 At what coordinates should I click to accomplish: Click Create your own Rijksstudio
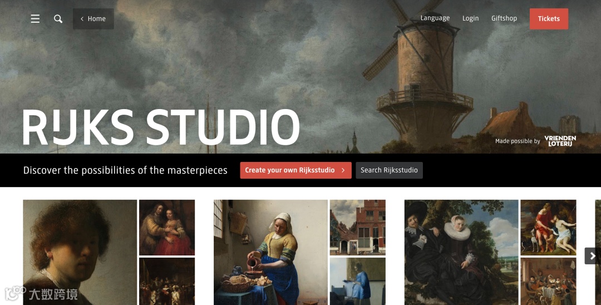[295, 170]
